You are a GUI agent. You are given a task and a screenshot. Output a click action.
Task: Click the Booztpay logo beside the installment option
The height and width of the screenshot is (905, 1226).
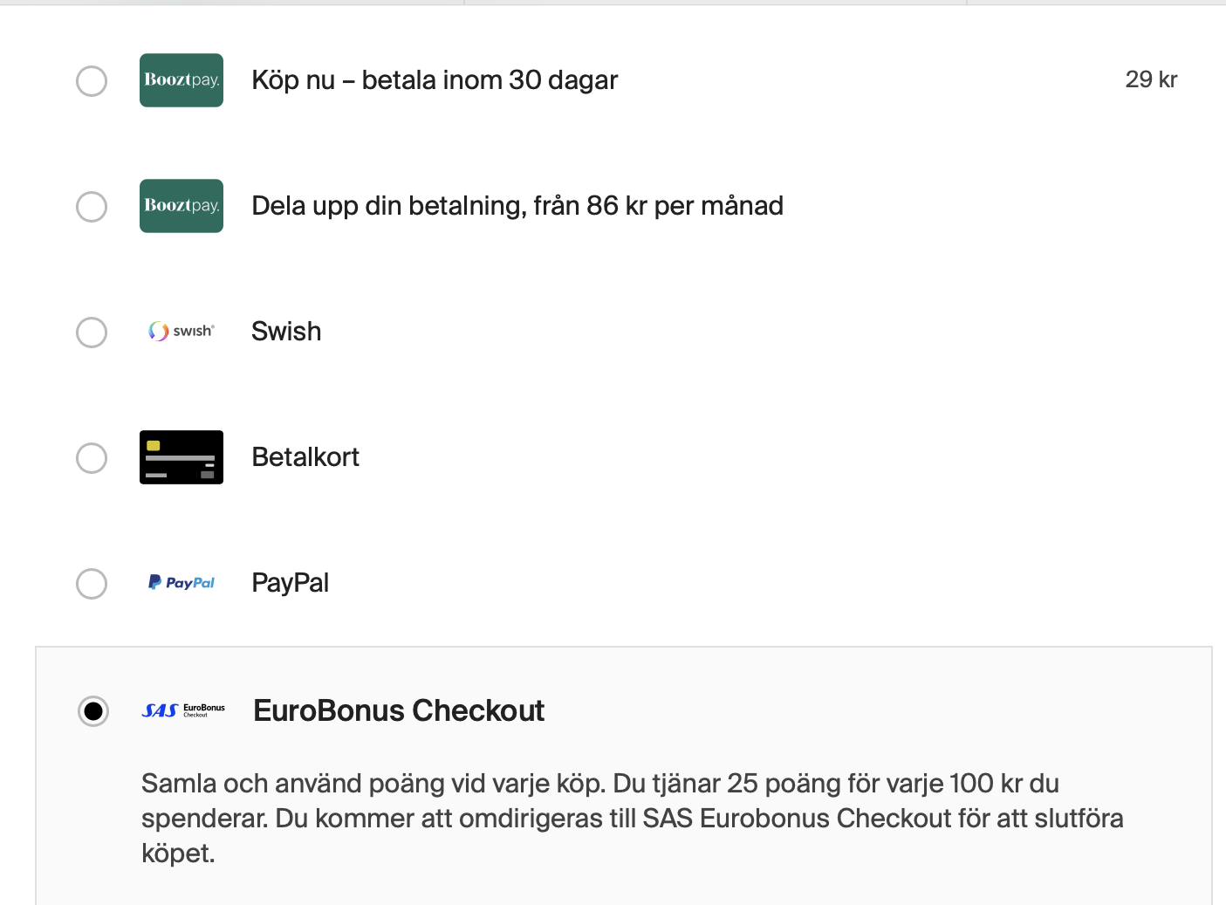coord(182,206)
